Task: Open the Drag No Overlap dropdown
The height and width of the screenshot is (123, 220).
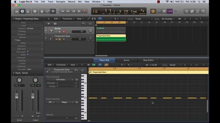Action: coord(168,19)
